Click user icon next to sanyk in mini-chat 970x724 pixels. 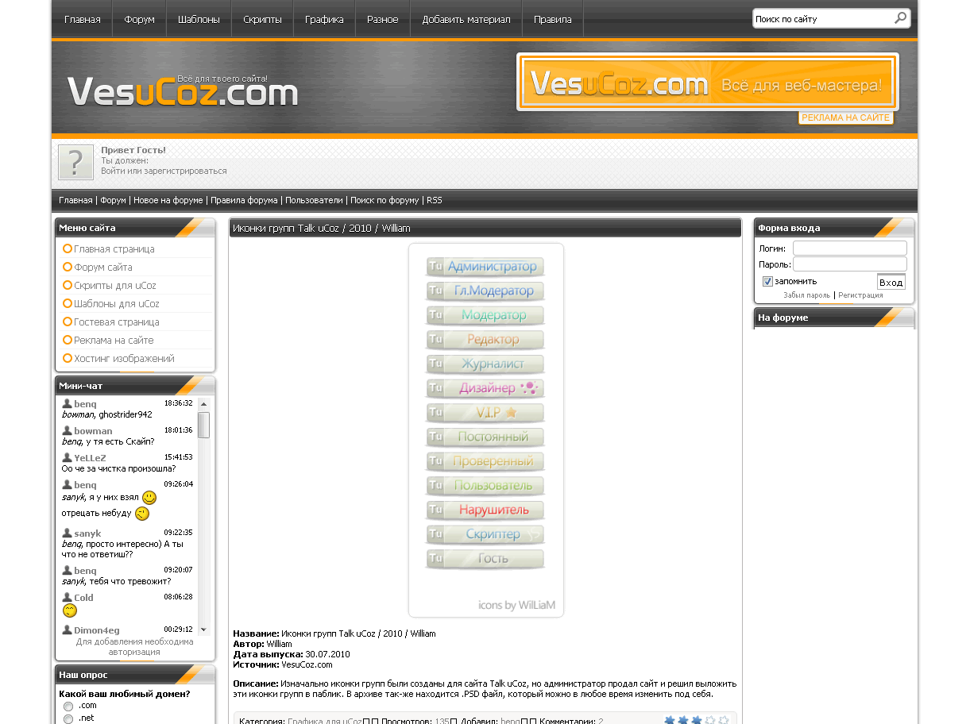(x=67, y=533)
